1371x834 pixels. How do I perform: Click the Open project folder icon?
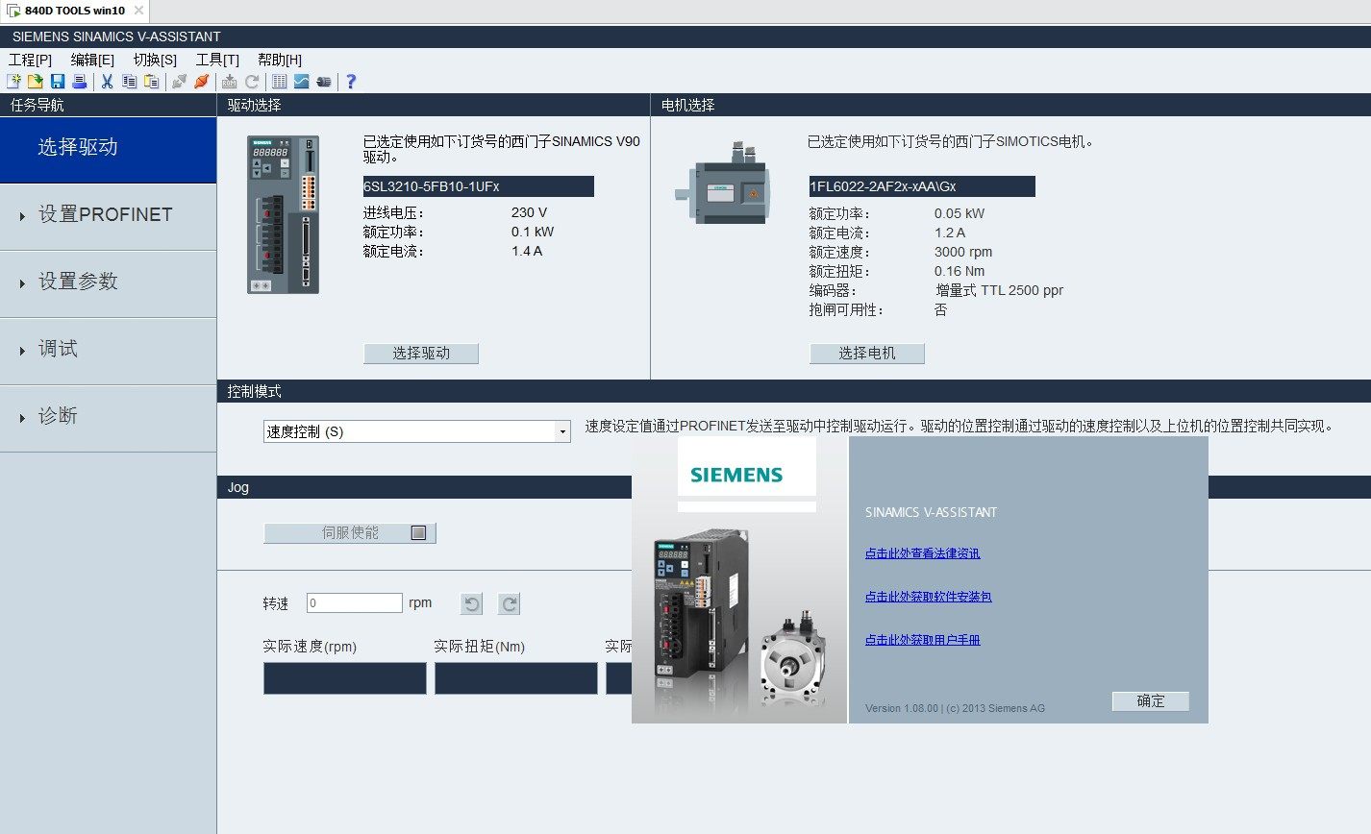pos(35,82)
